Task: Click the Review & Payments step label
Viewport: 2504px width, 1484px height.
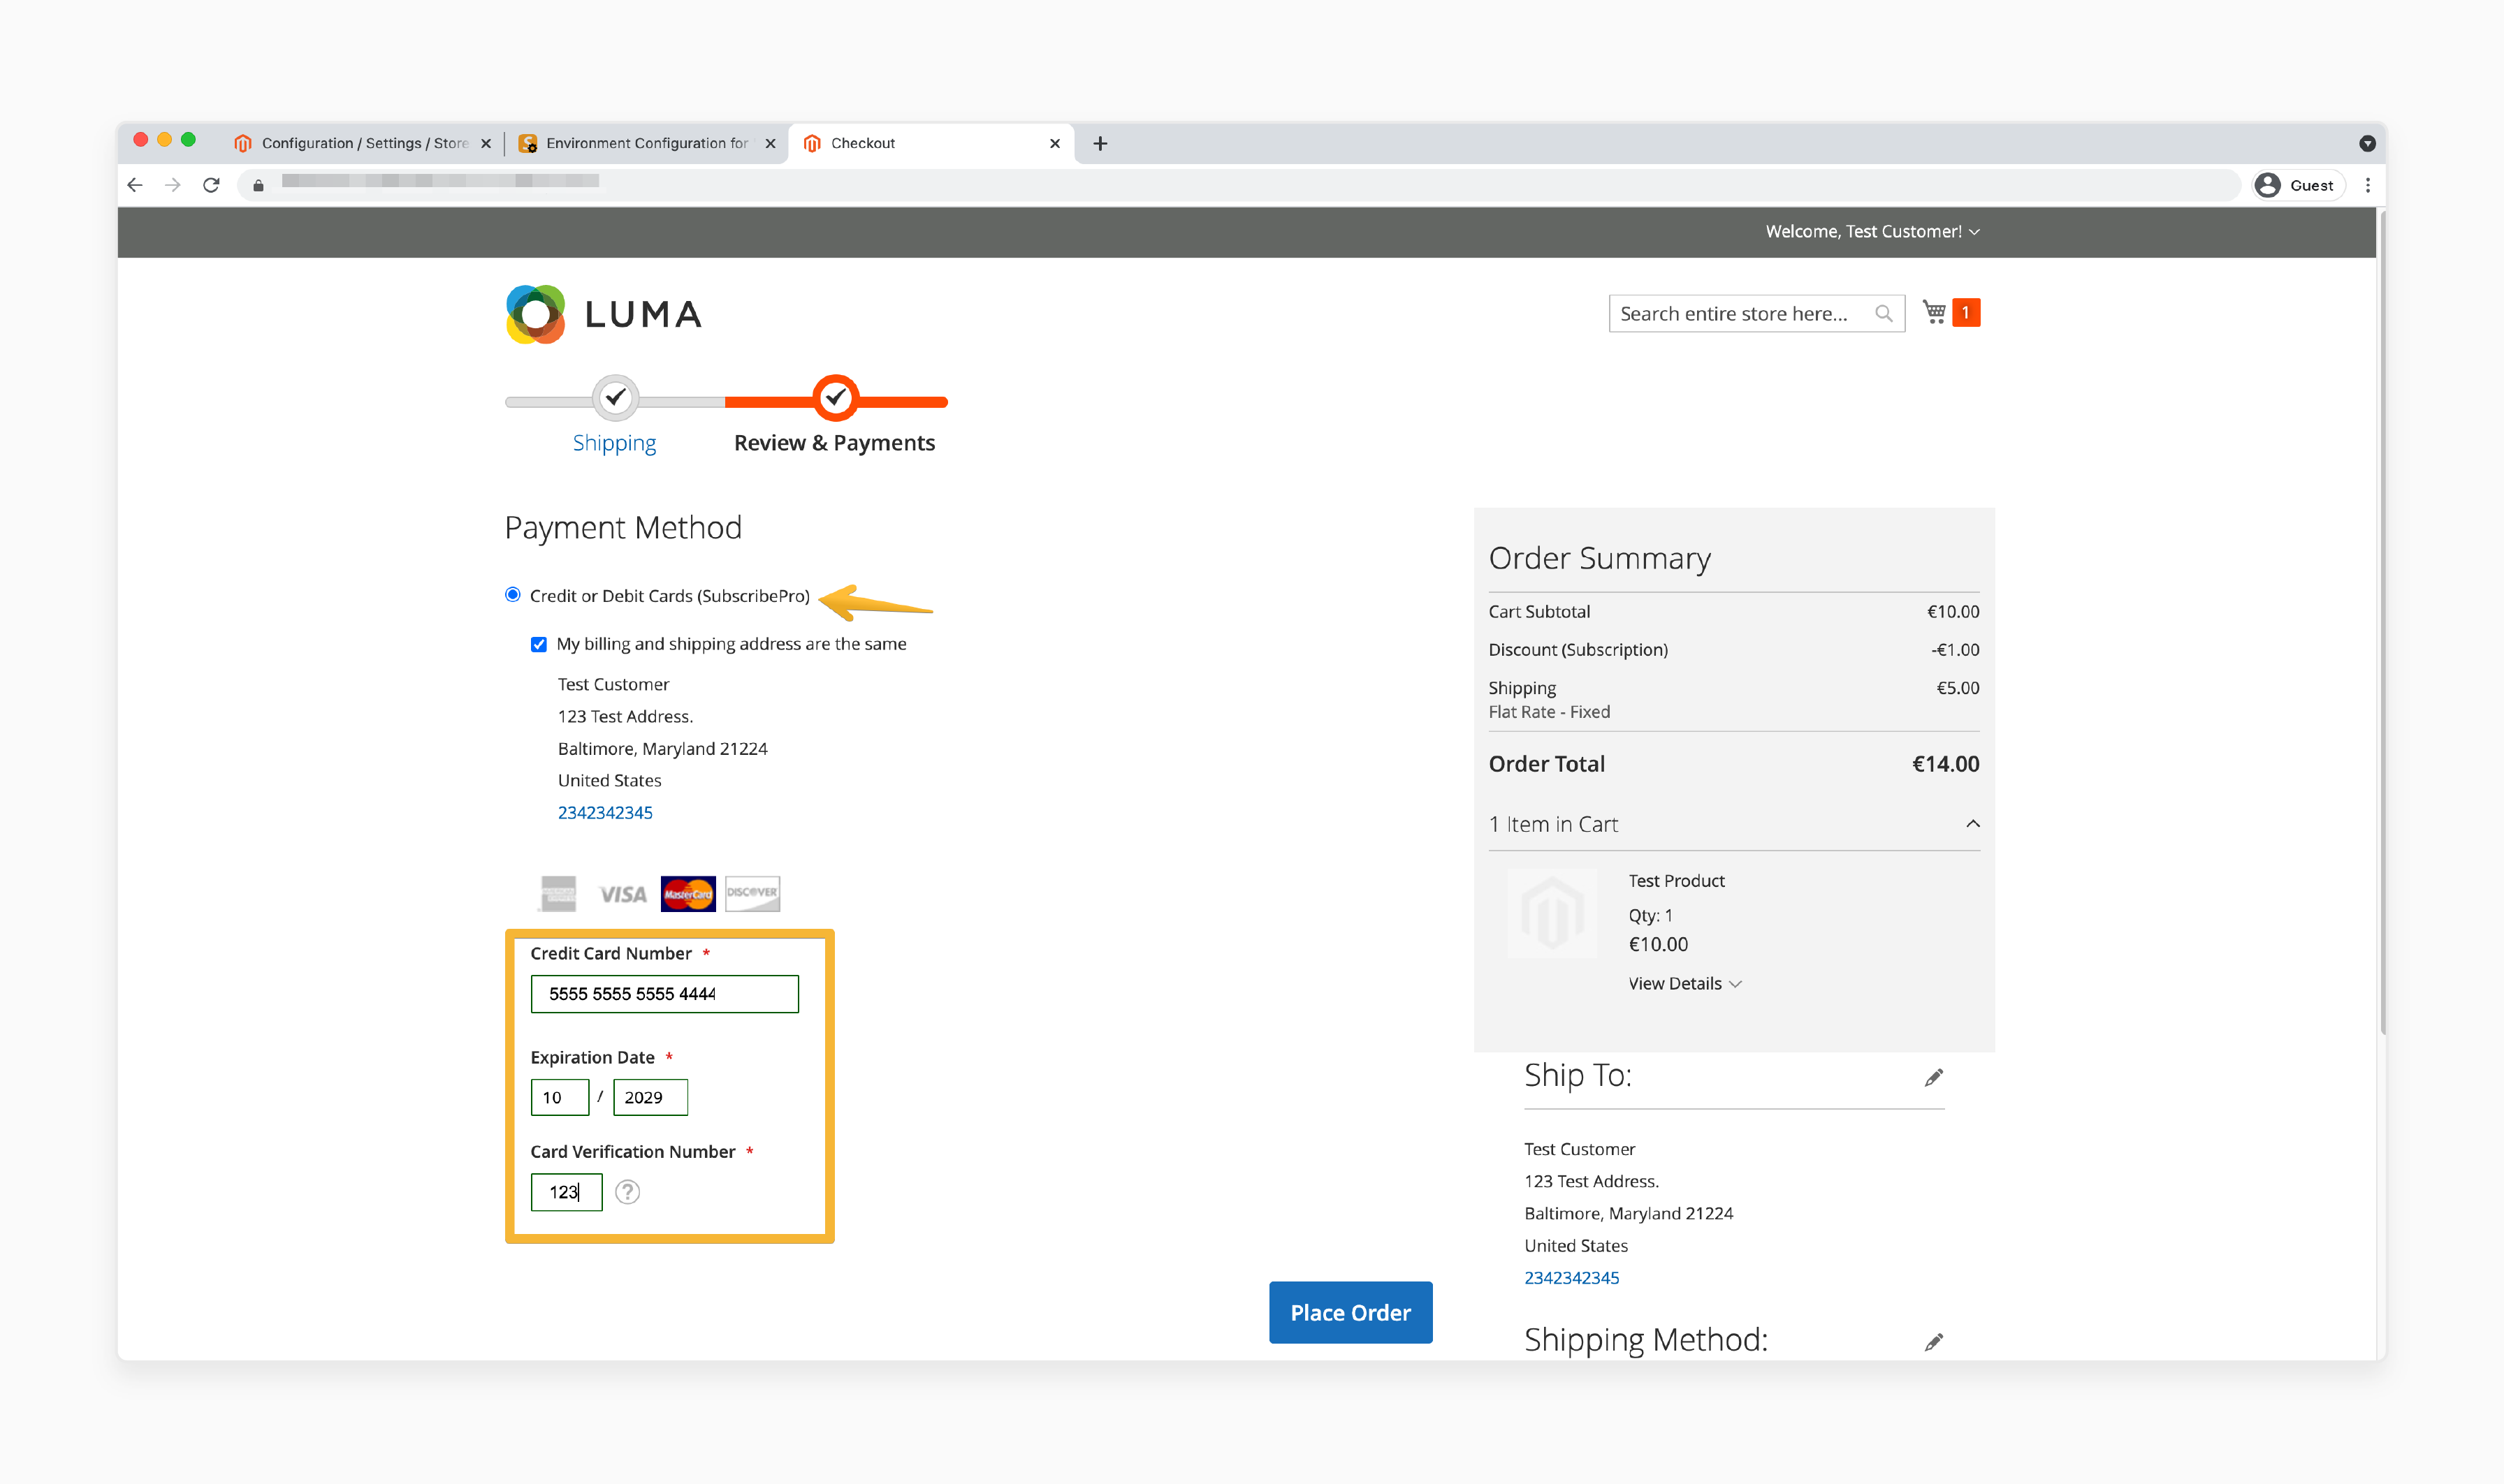Action: click(x=834, y=442)
